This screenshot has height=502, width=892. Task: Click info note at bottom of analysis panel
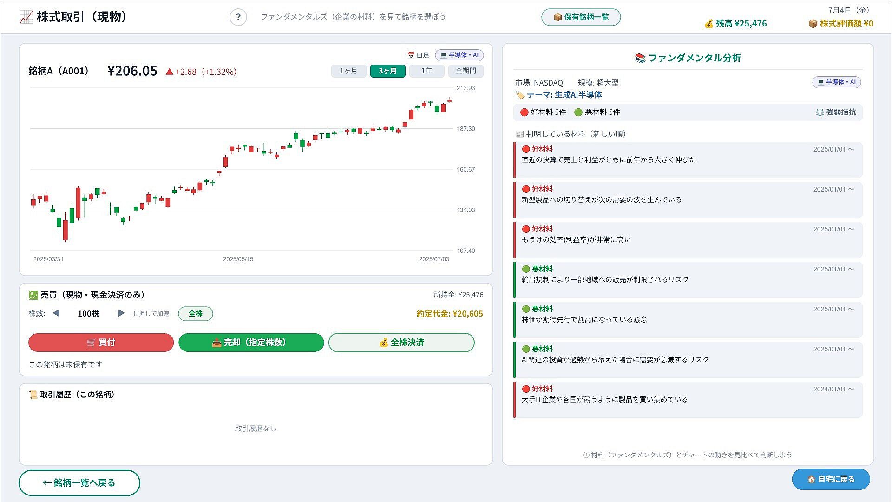coord(688,455)
